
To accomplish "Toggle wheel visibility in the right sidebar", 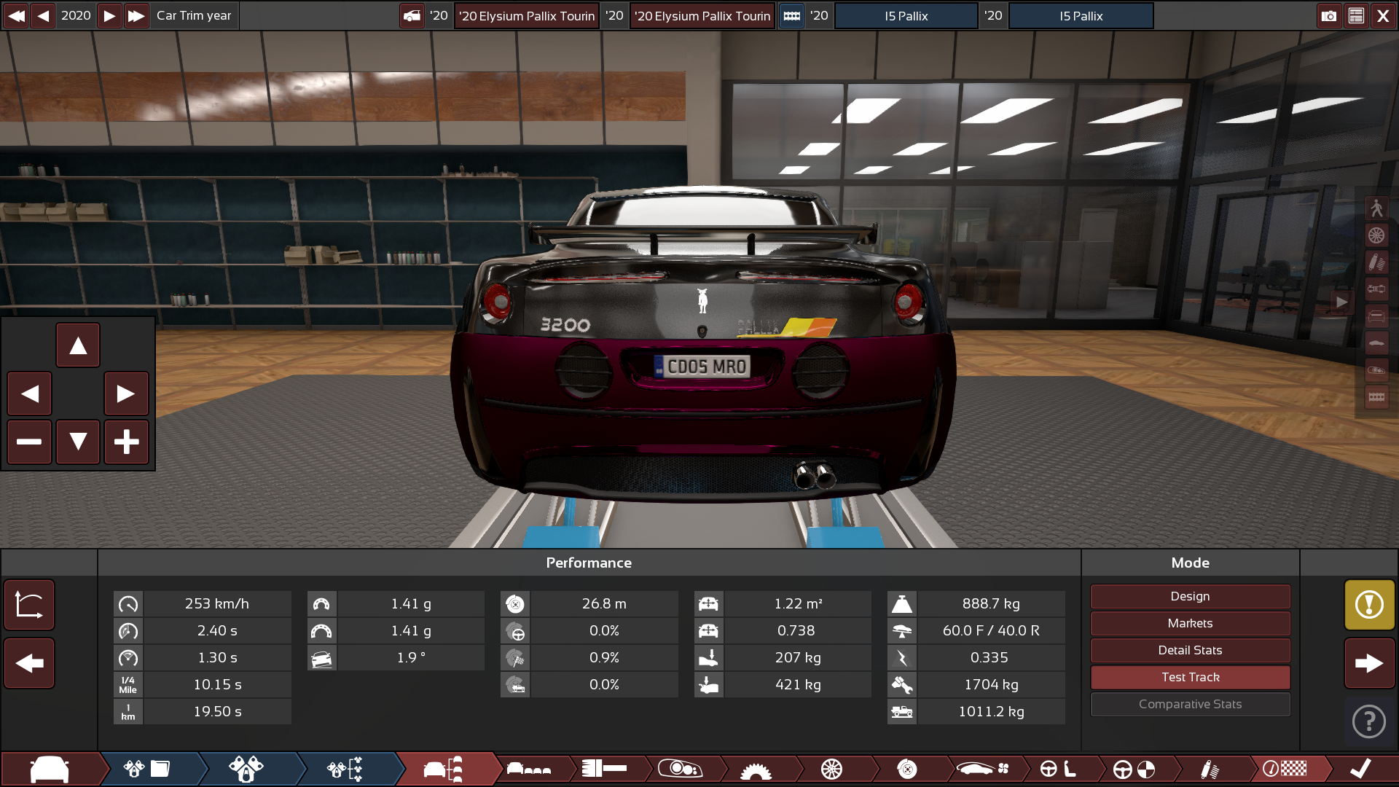I will (1377, 235).
